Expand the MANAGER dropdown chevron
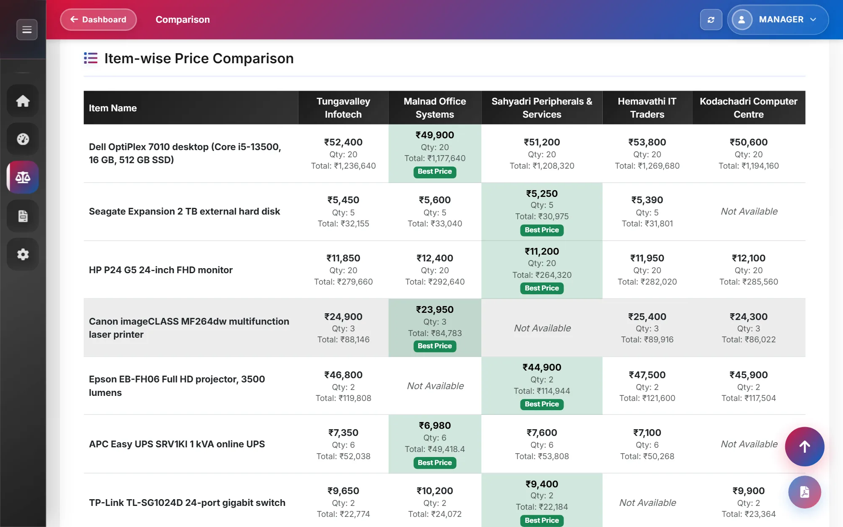843x527 pixels. [x=813, y=20]
